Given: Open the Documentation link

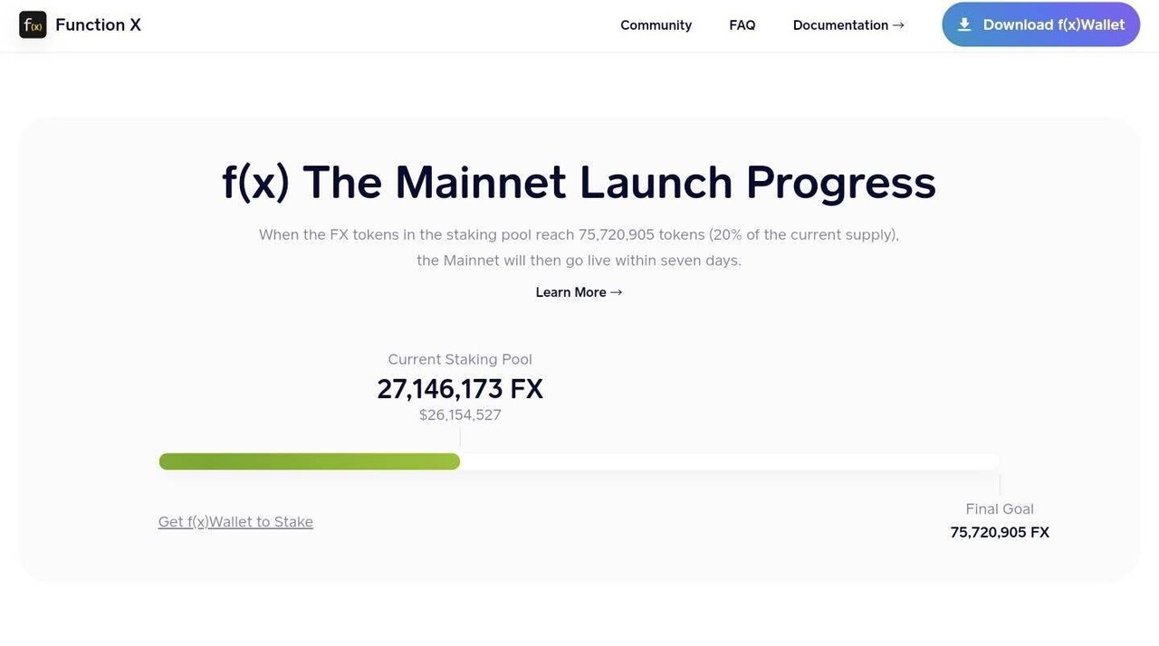Looking at the screenshot, I should pos(840,25).
